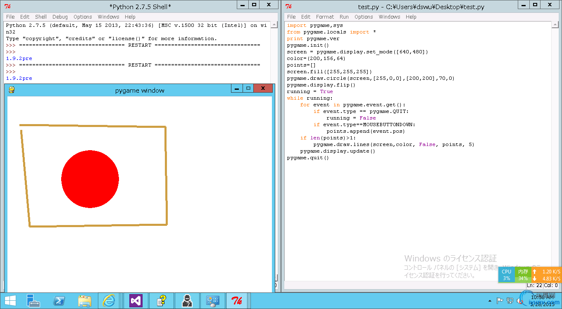The height and width of the screenshot is (309, 562).
Task: Open the File menu in Python Shell
Action: tap(10, 17)
